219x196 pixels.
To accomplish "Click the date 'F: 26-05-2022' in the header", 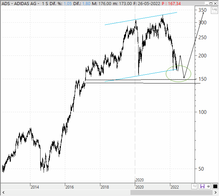I will [147, 3].
